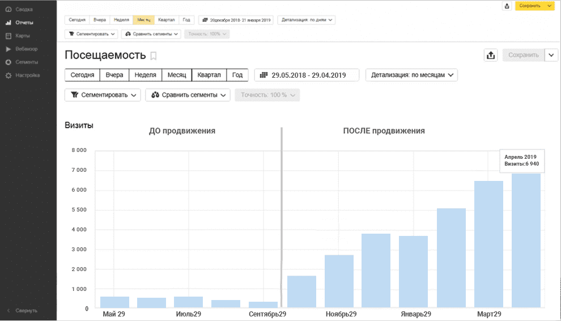Image resolution: width=561 pixels, height=321 pixels.
Task: Open large Сравнить сегменты dropdown
Action: (188, 95)
